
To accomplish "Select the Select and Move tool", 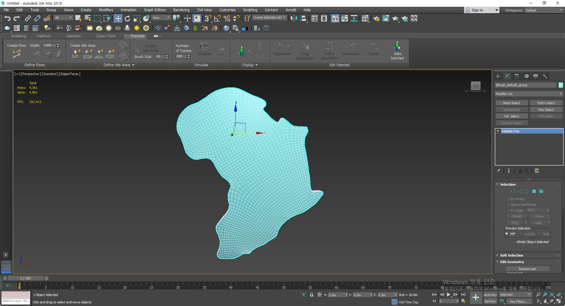I will (x=118, y=19).
